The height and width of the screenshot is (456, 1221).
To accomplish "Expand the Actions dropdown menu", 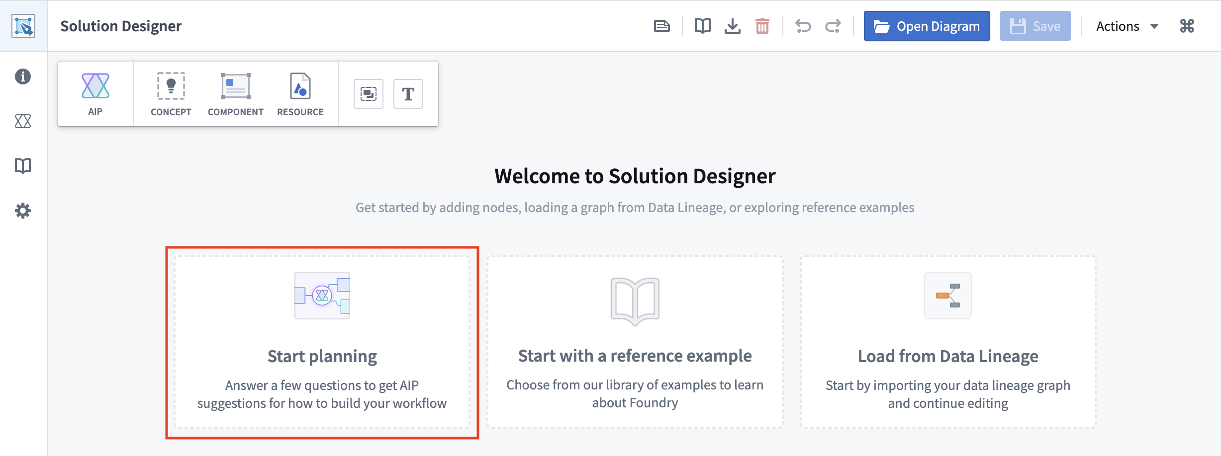I will [1127, 26].
